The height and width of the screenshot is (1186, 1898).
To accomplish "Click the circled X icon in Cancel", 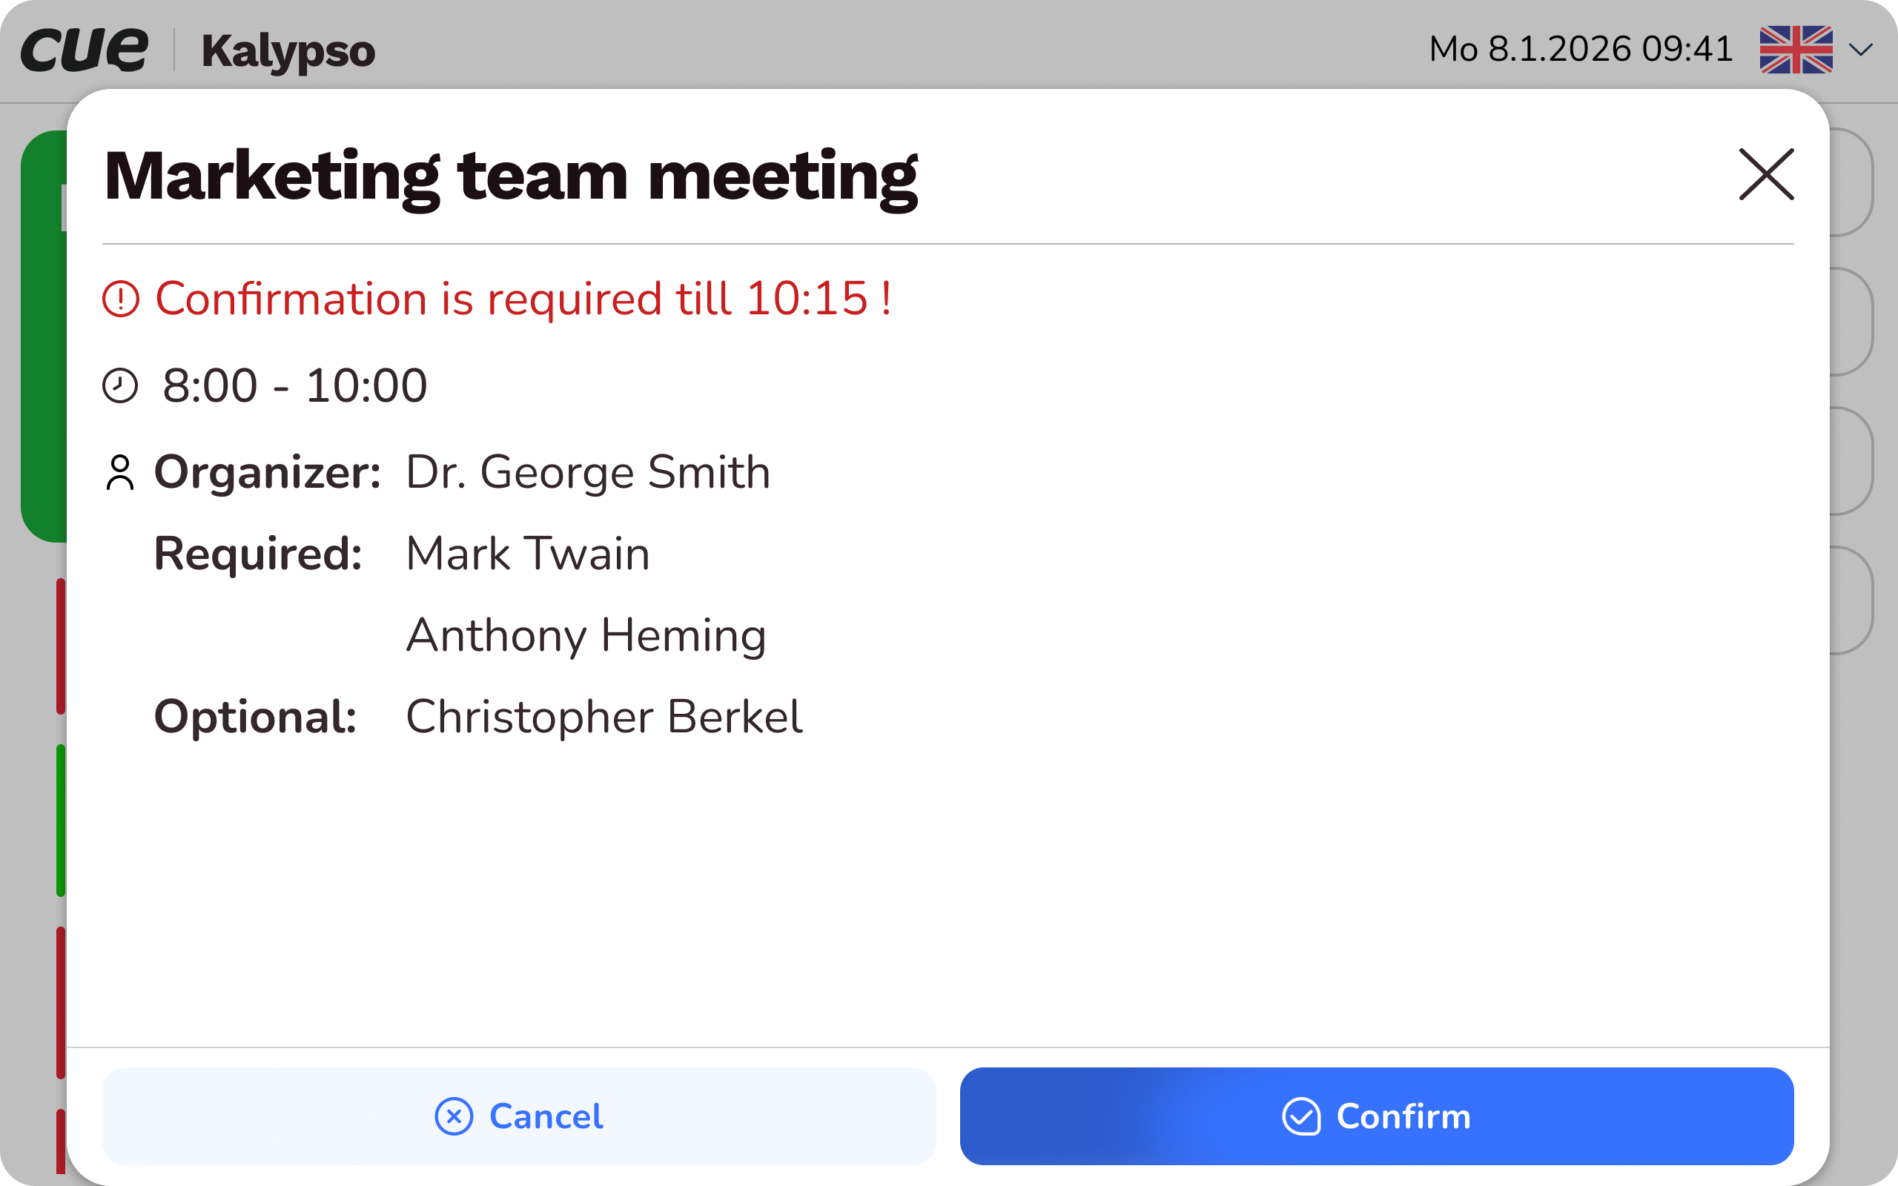I will point(454,1116).
